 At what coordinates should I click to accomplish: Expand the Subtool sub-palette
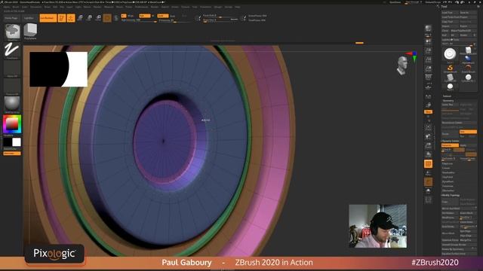(x=447, y=96)
